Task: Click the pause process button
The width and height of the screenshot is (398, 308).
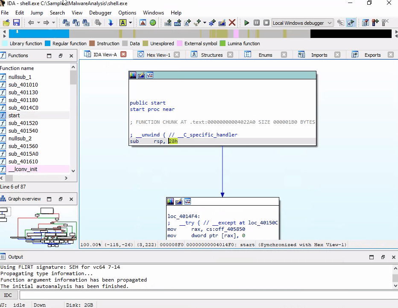Action: [256, 23]
